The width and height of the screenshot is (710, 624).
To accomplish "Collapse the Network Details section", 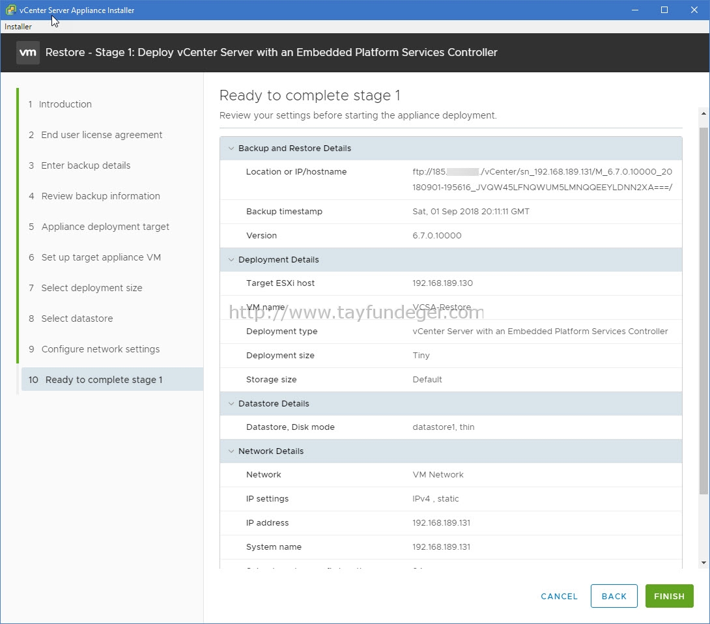I will (231, 451).
